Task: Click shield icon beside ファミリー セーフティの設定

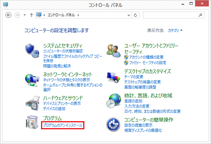Action: (x=126, y=63)
